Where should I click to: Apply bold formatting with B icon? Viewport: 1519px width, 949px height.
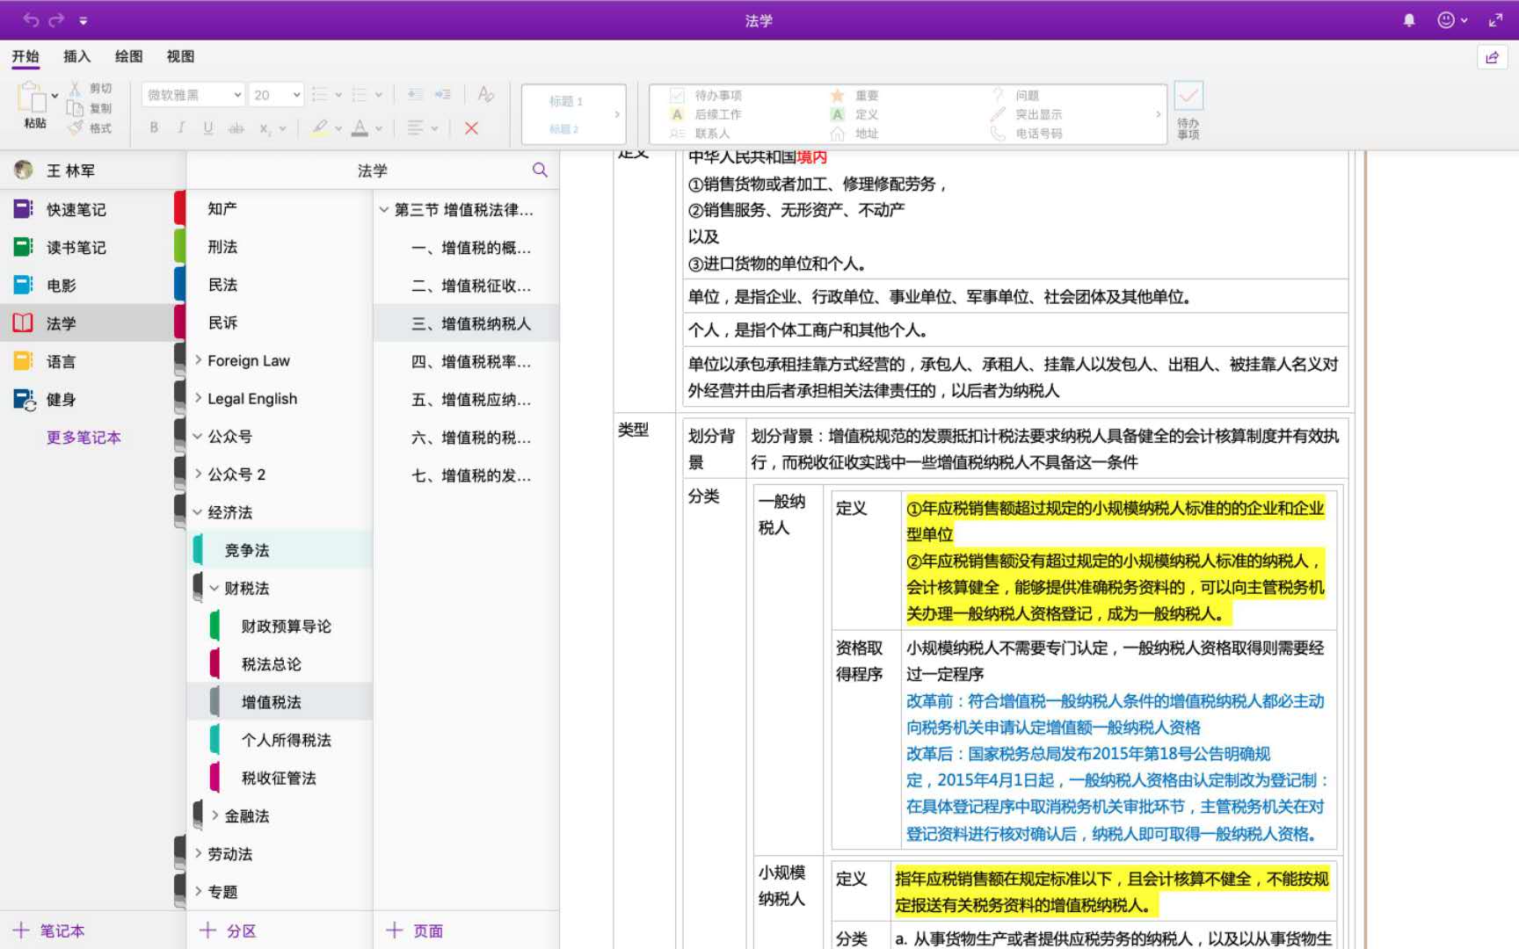[x=154, y=128]
